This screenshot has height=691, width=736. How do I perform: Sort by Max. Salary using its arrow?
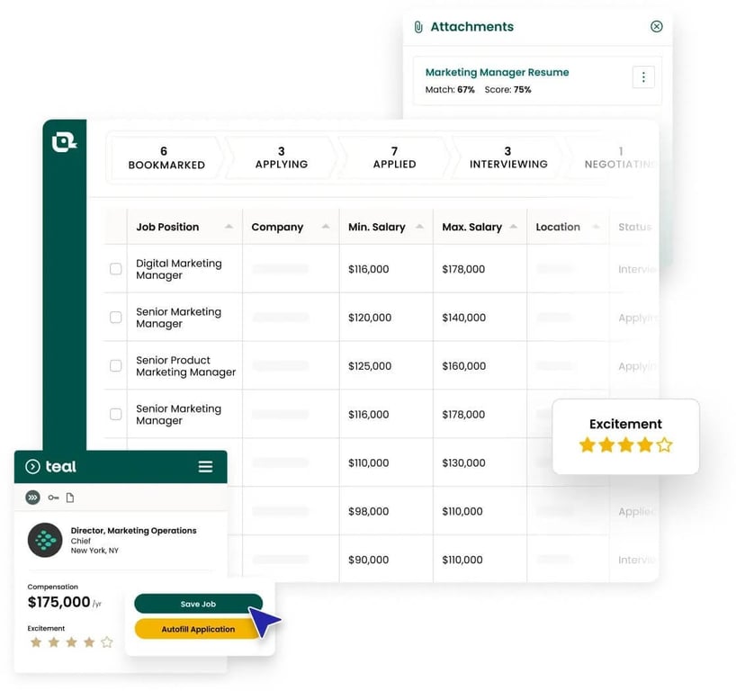(x=514, y=227)
